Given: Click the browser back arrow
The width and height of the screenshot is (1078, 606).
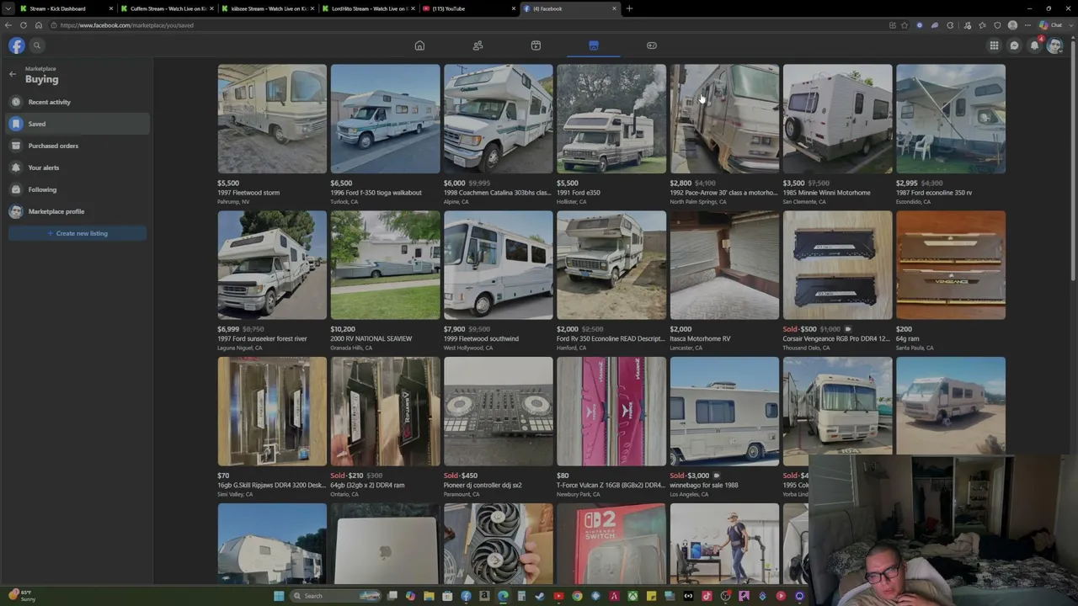Looking at the screenshot, I should (x=8, y=25).
